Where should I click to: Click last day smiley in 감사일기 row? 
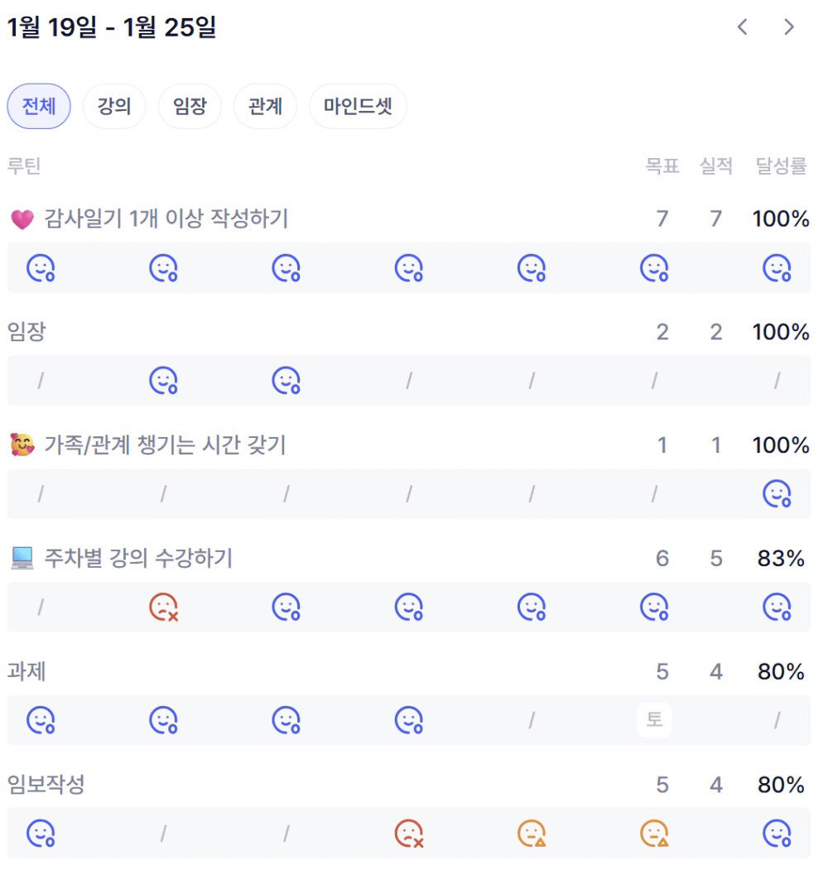pos(777,267)
